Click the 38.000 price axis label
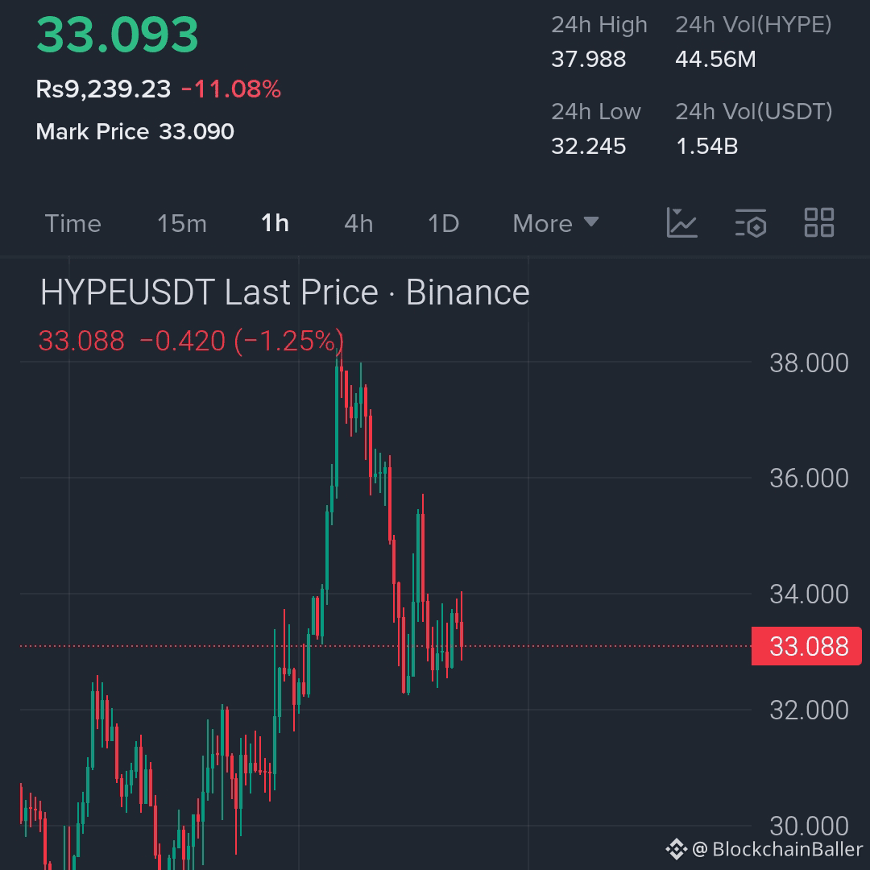This screenshot has height=870, width=870. coord(809,362)
